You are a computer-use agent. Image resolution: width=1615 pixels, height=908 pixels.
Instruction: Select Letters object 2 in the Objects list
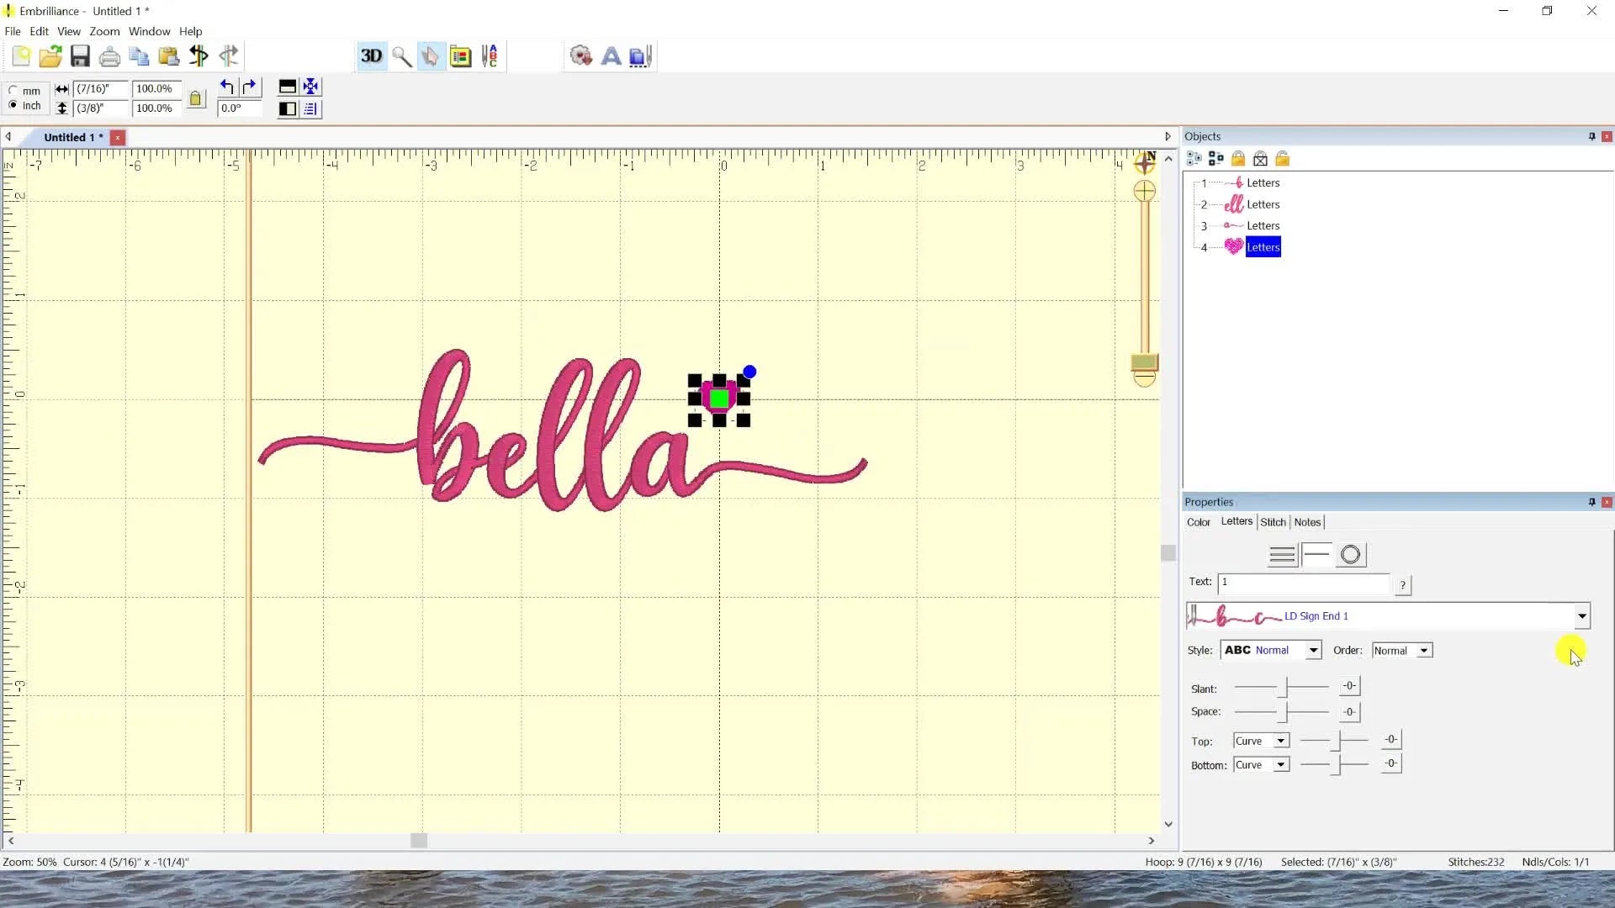click(x=1264, y=204)
